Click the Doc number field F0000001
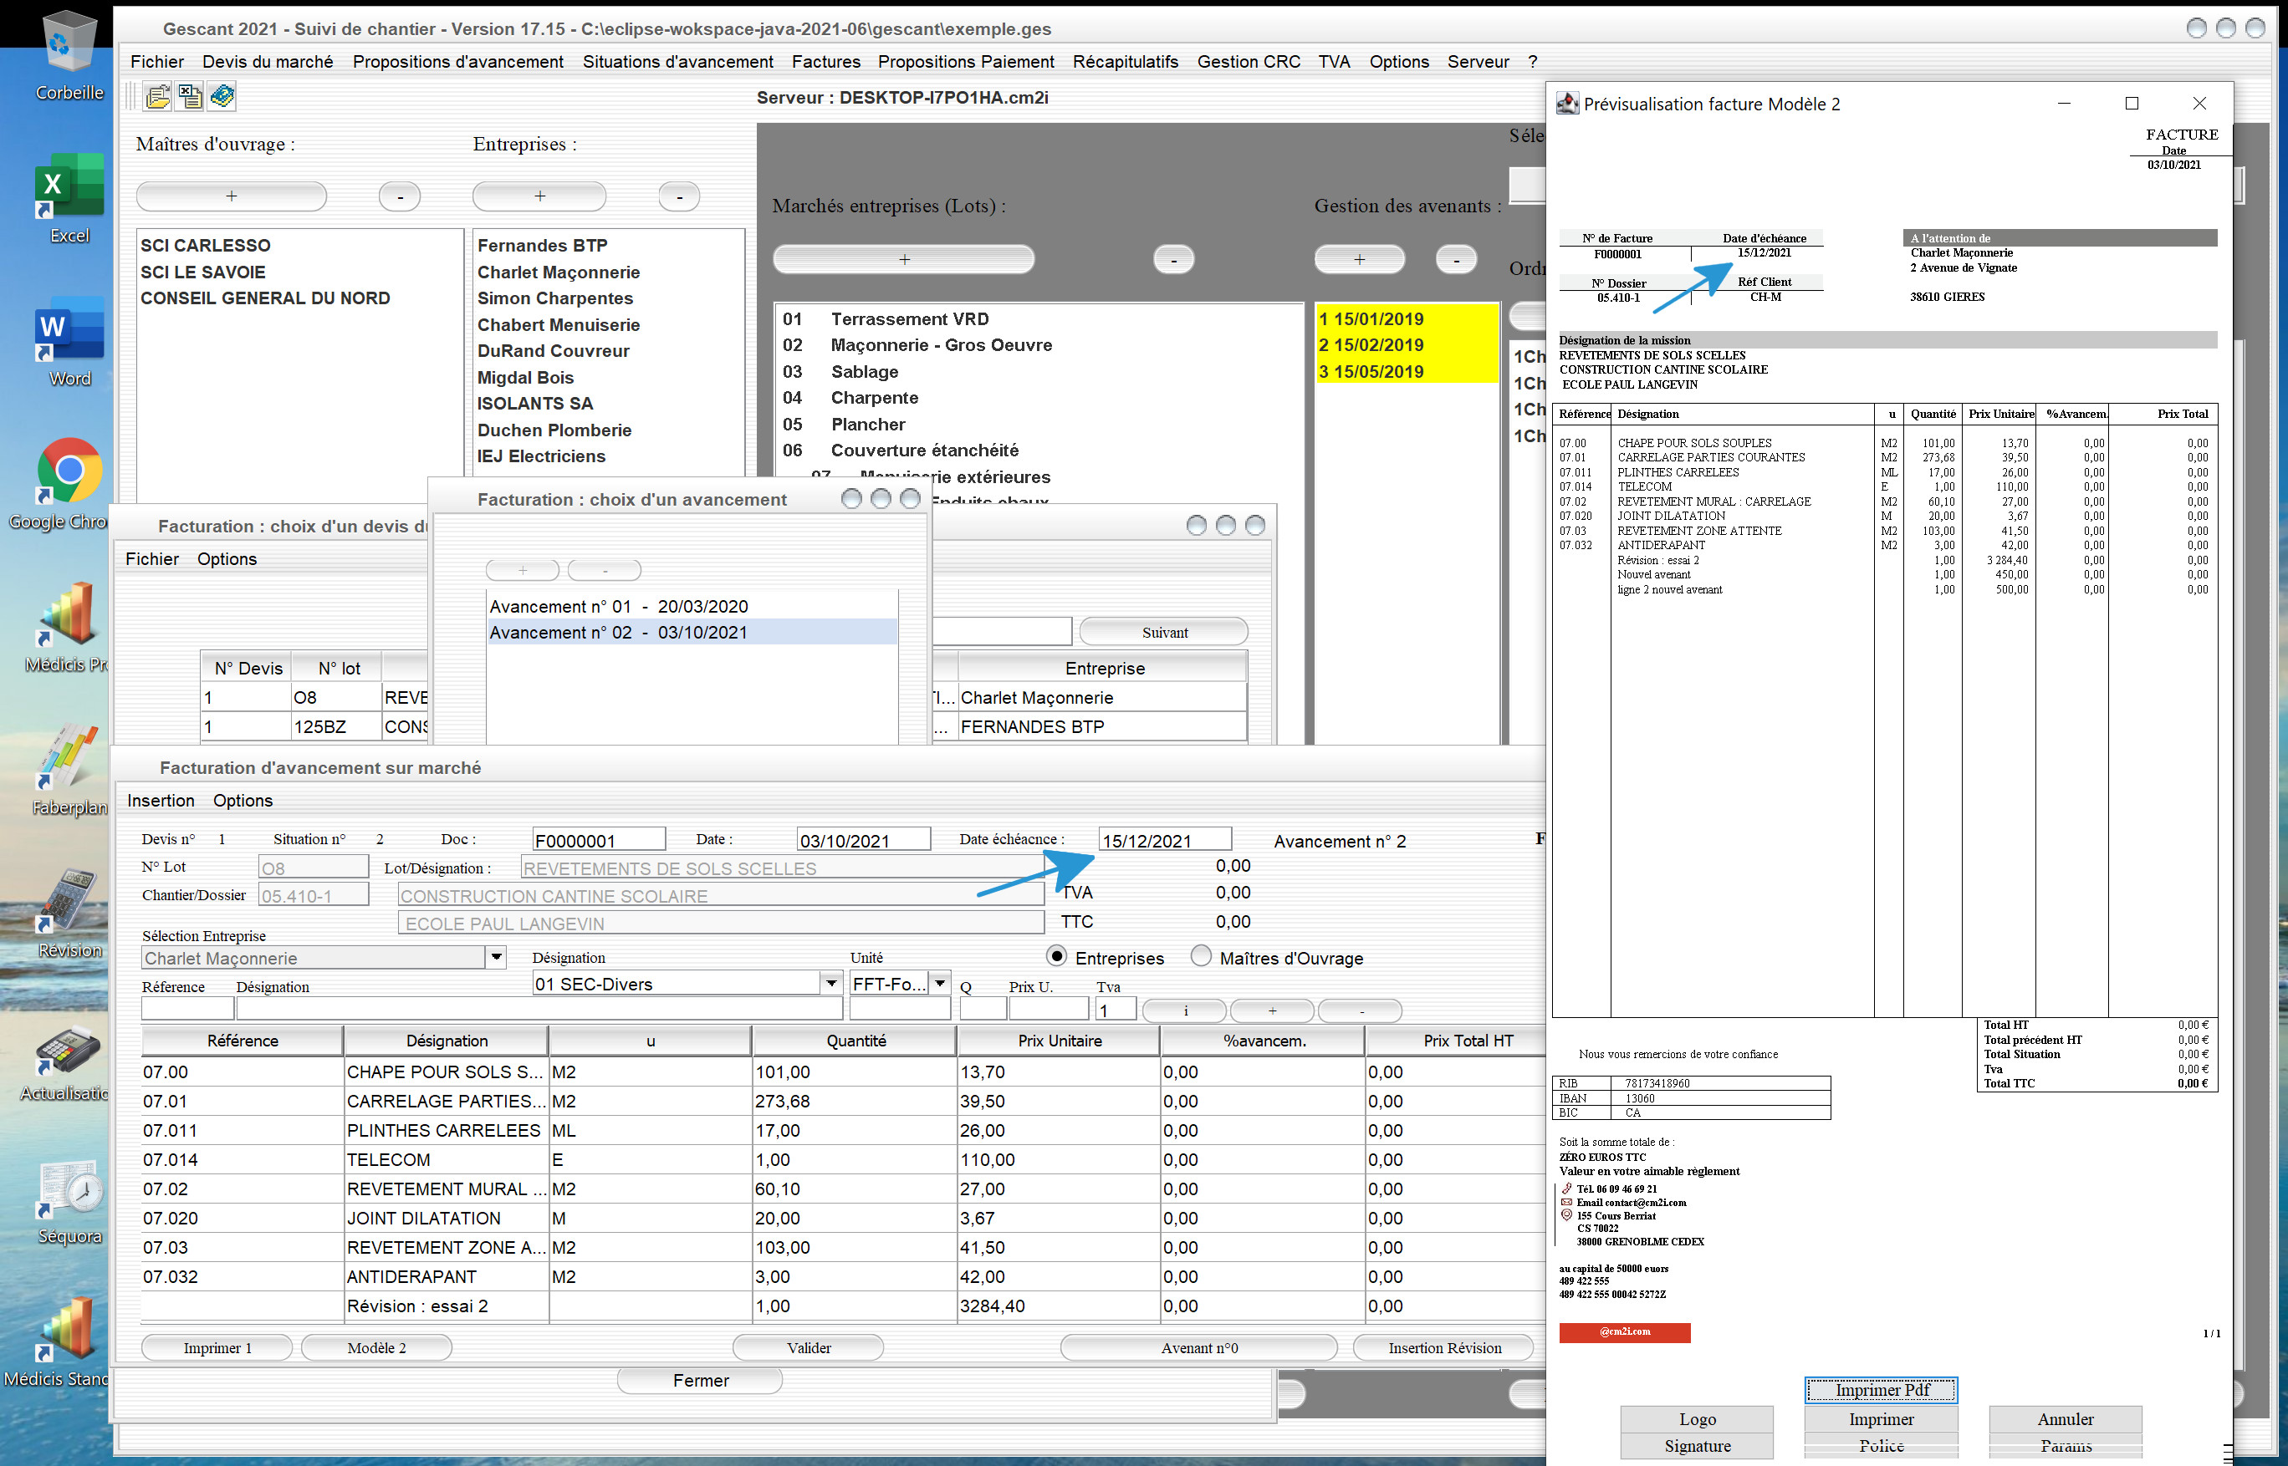Image resolution: width=2288 pixels, height=1466 pixels. (598, 840)
